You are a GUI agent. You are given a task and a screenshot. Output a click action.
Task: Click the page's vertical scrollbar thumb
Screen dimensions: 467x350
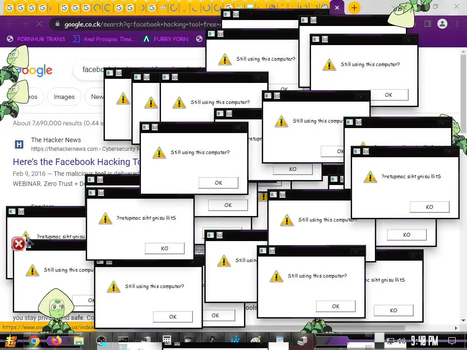(463, 94)
